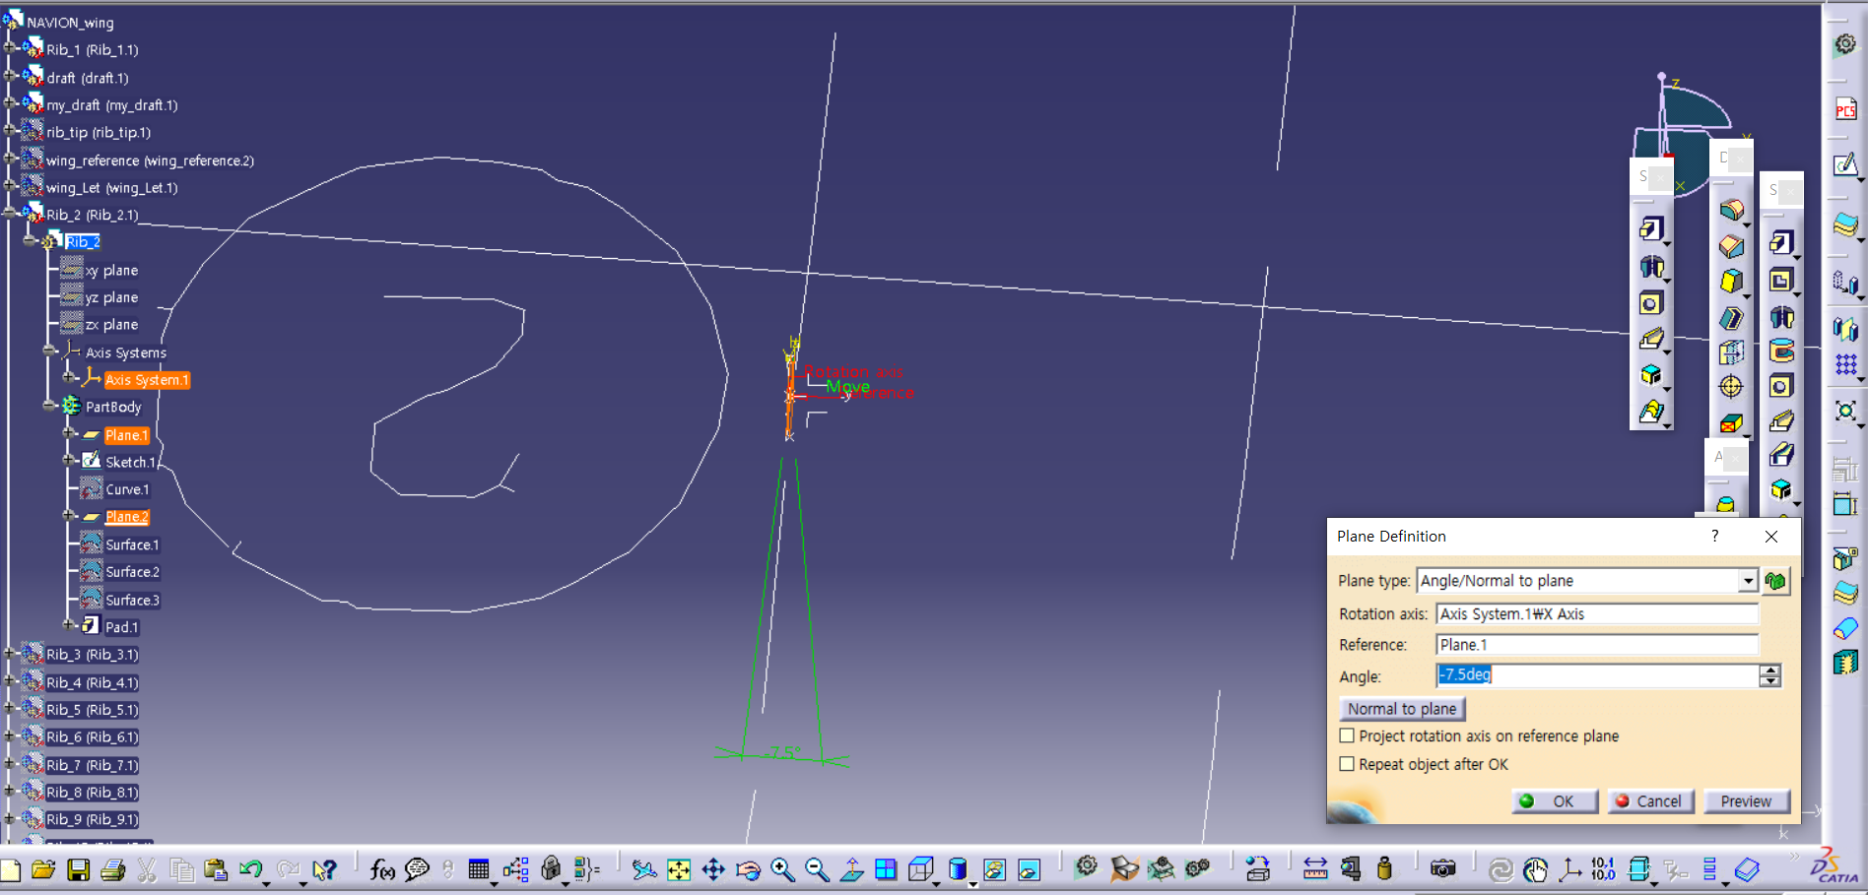Click the Measure Between icon
The image size is (1868, 895).
click(1315, 869)
